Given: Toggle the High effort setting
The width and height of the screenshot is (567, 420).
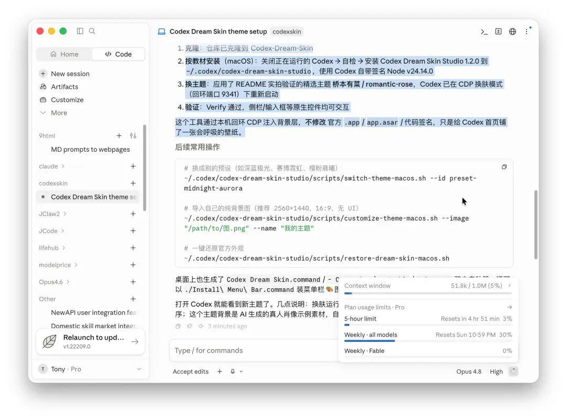Looking at the screenshot, I should pos(496,372).
